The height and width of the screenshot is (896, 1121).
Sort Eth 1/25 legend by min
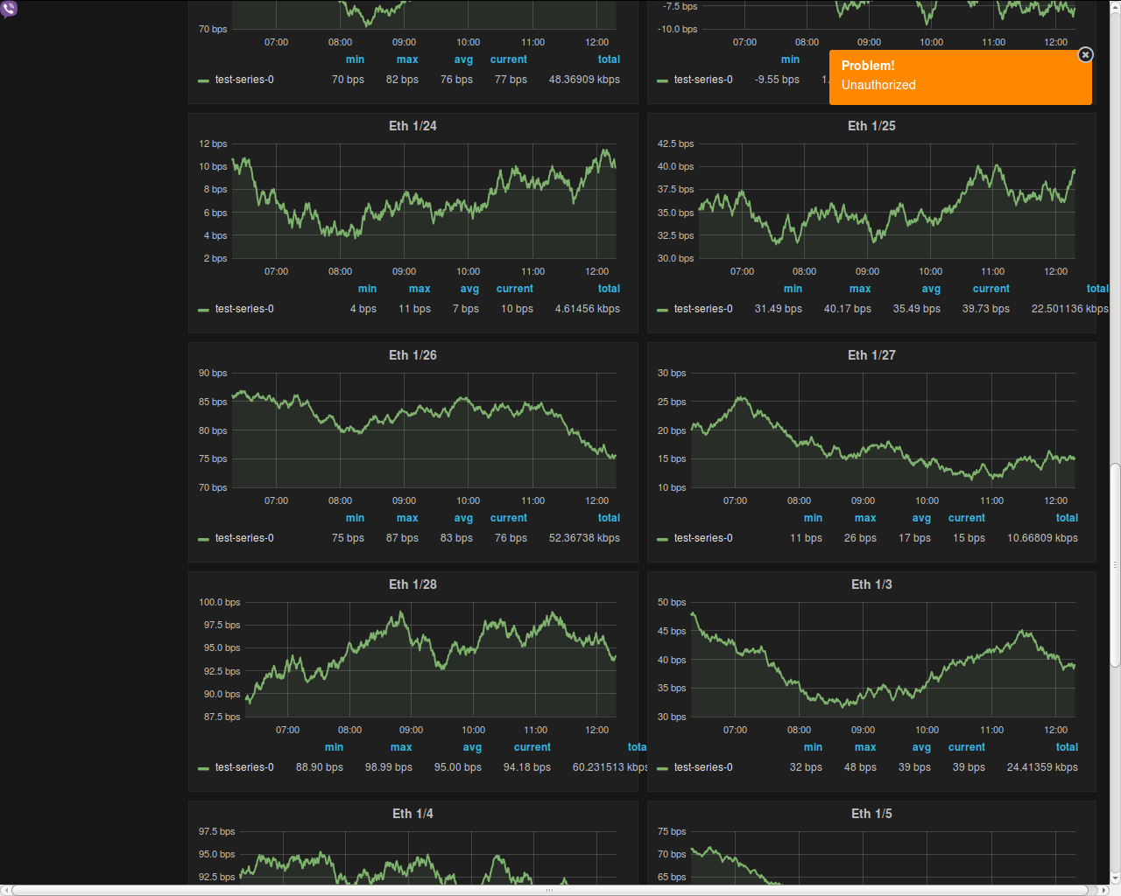pyautogui.click(x=793, y=289)
